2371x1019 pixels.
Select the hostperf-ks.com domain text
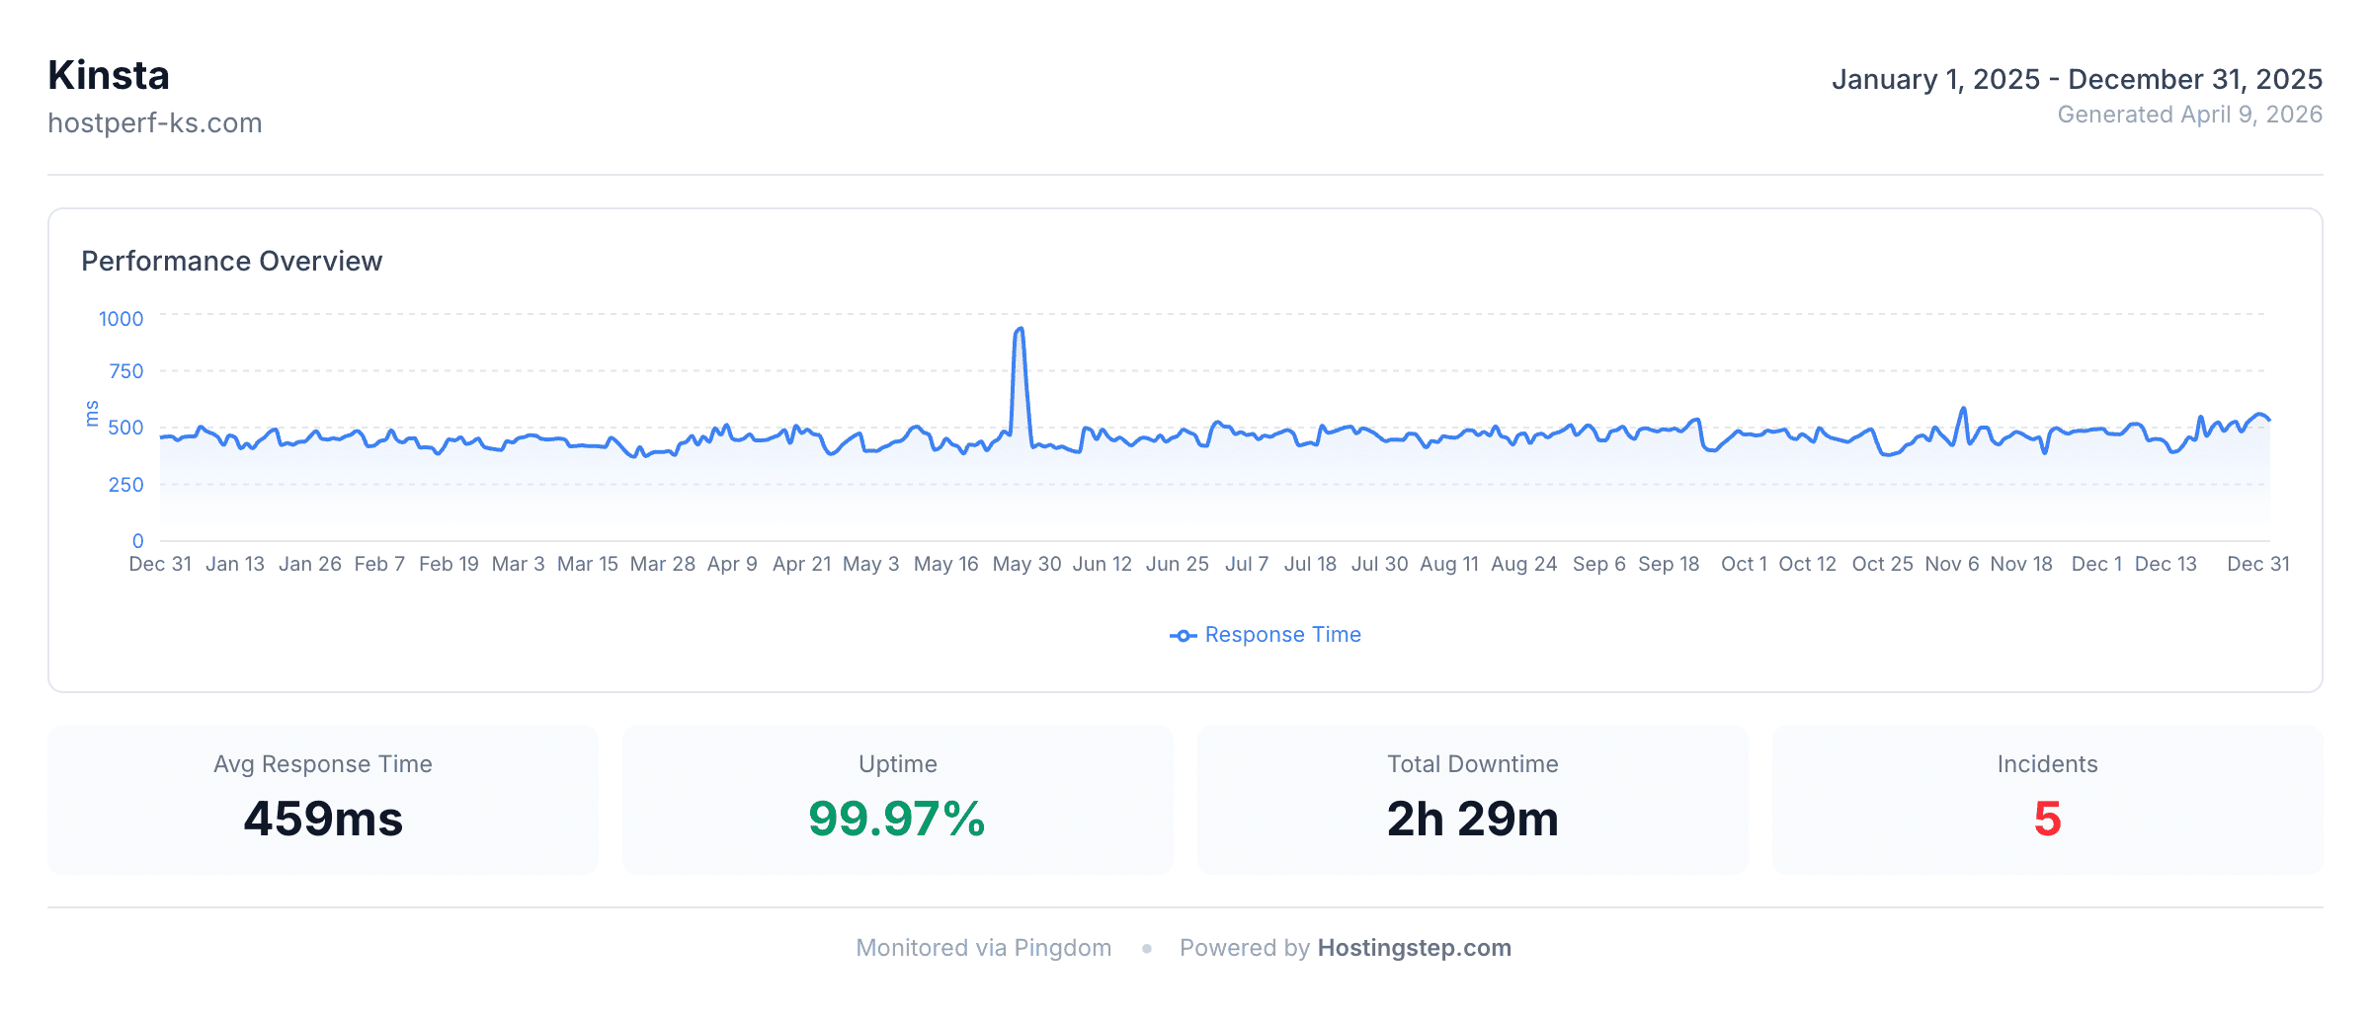[x=155, y=123]
